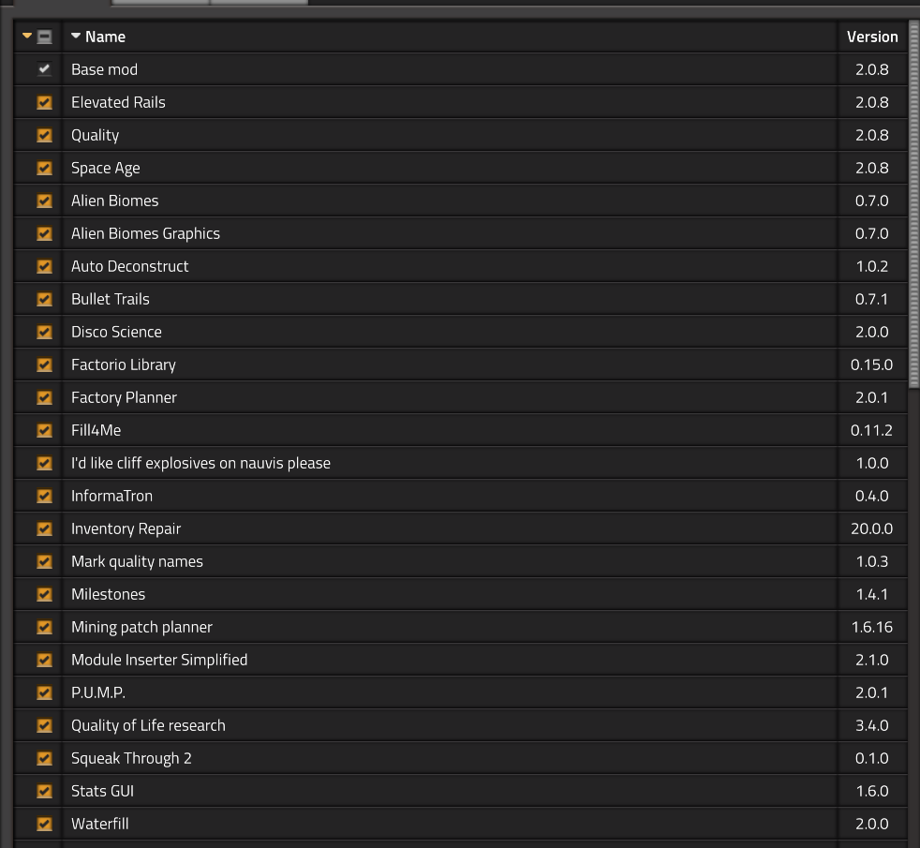Toggle the Factorio Library checkbox
Image resolution: width=920 pixels, height=848 pixels.
coord(45,365)
